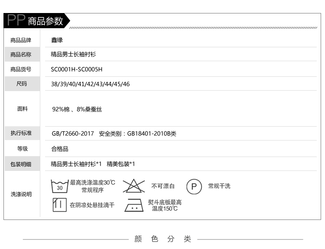Select the 商品货号 row label

(x=21, y=69)
